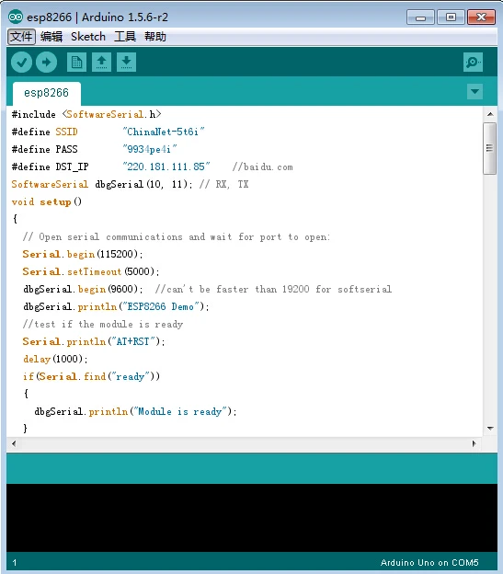Select the esp8266 sketch tab
Screen dimensions: 503x574
[x=47, y=93]
